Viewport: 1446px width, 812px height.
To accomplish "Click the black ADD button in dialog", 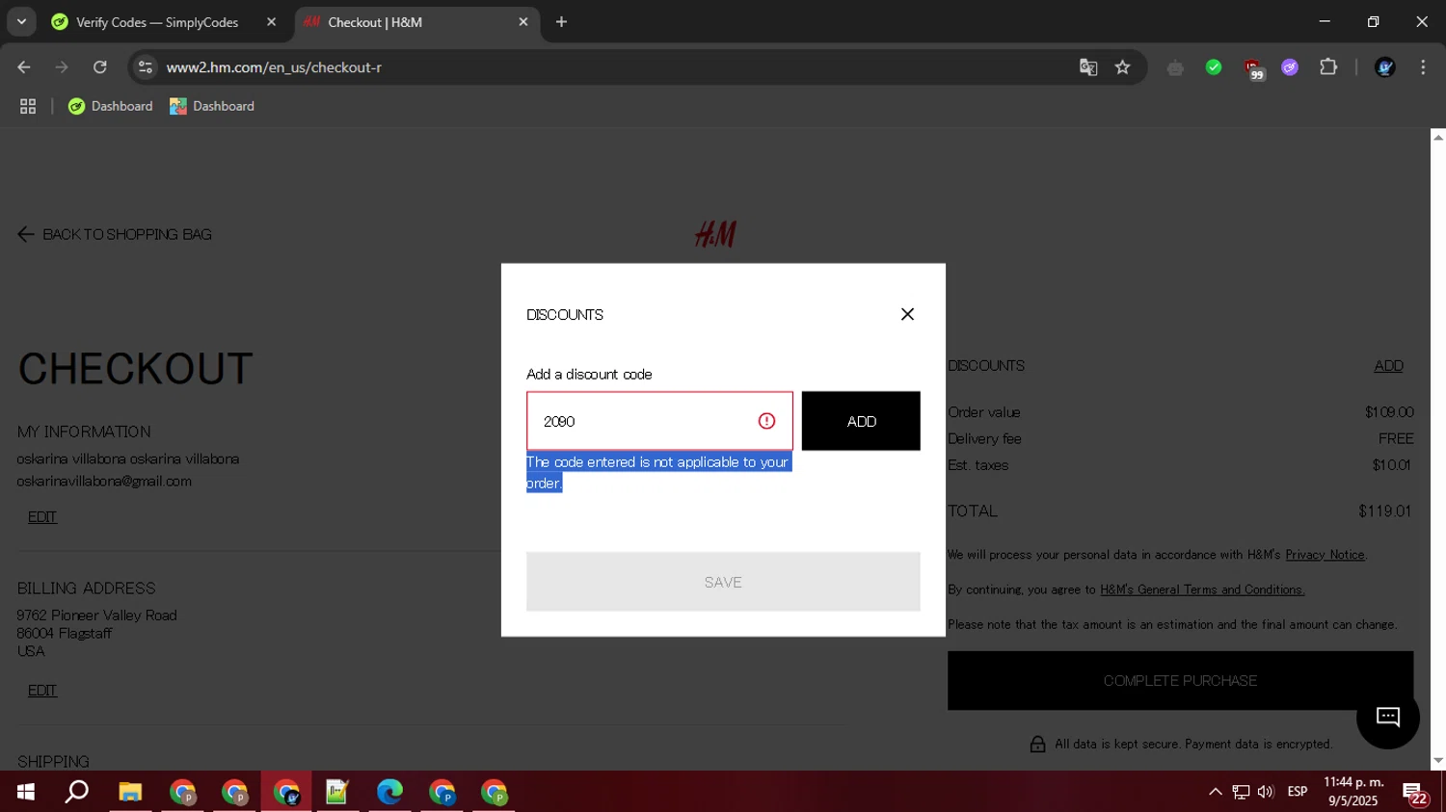I will tap(861, 421).
